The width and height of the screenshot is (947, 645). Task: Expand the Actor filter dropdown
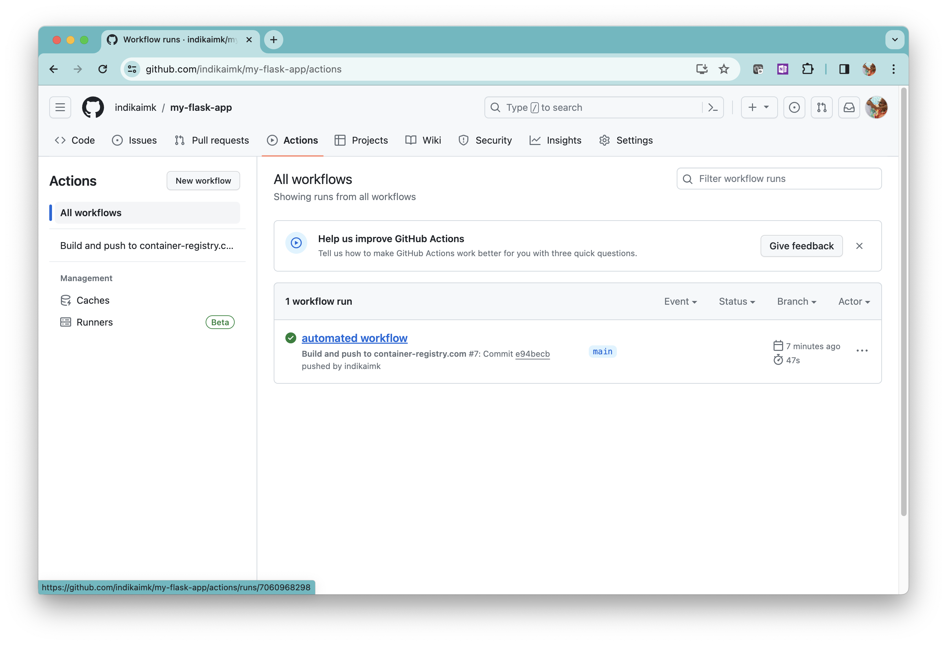point(854,302)
